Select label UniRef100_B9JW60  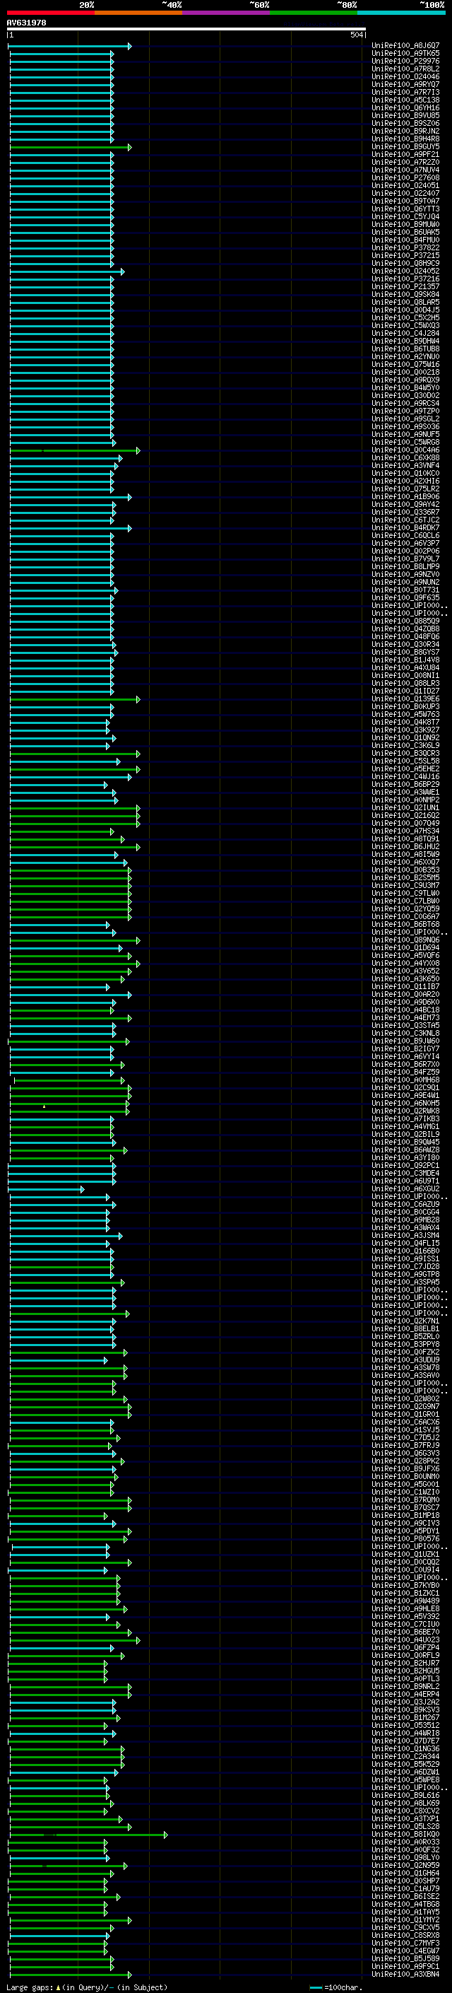[405, 1041]
